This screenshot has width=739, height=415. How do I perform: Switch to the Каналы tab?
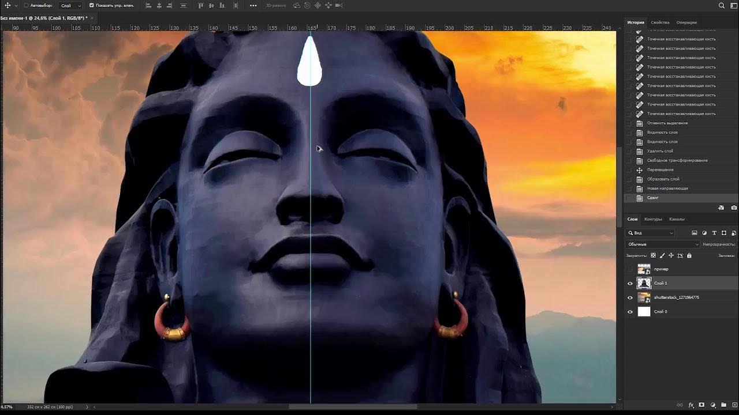[x=677, y=219]
